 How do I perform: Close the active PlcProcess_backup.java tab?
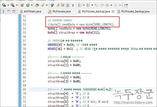[113, 11]
